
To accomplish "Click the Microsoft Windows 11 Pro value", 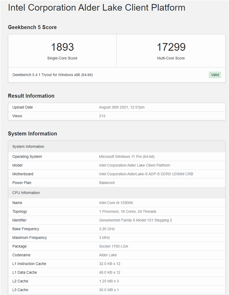I will pyautogui.click(x=127, y=157).
